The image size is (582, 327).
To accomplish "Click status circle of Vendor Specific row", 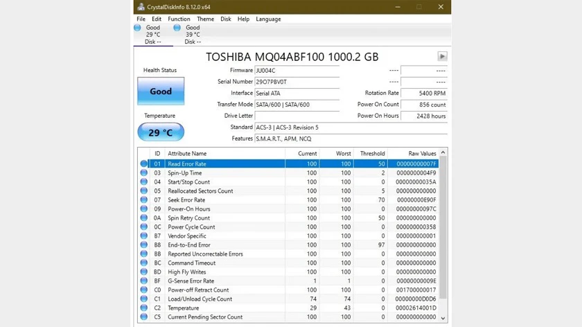I will pos(143,236).
